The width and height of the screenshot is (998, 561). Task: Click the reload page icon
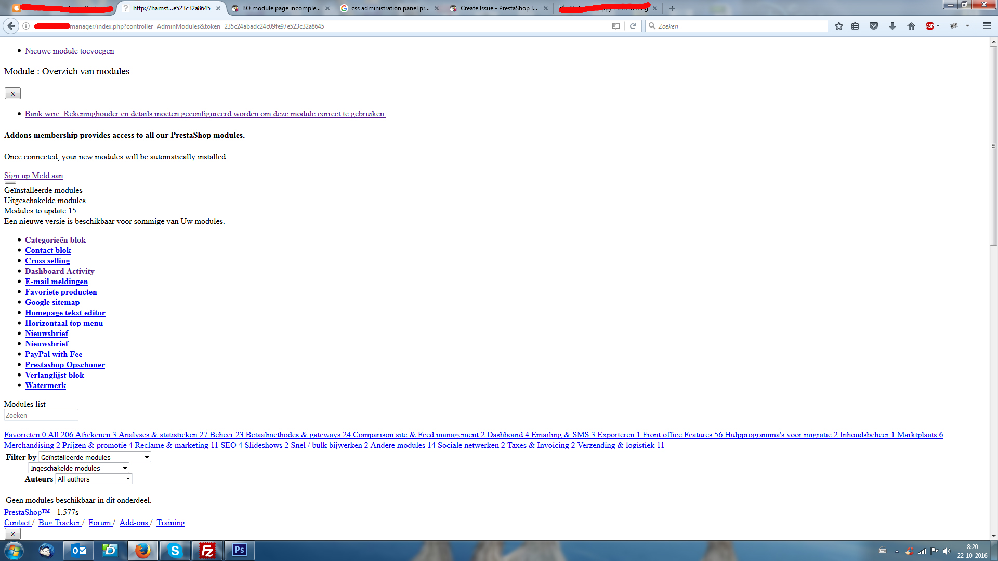click(633, 26)
